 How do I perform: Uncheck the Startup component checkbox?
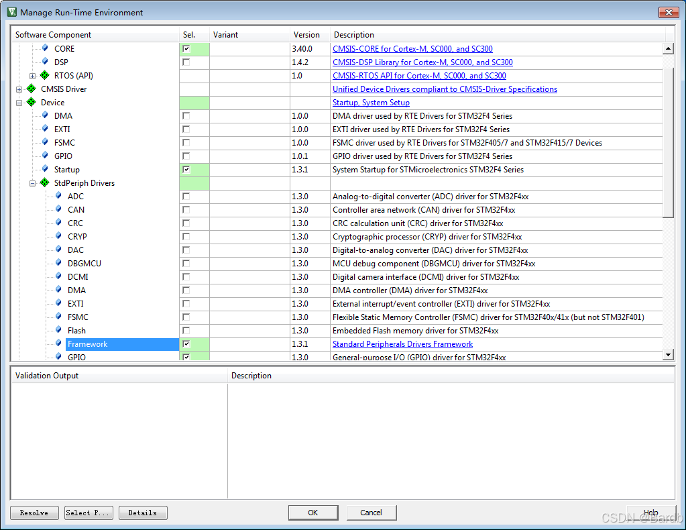[x=186, y=169]
